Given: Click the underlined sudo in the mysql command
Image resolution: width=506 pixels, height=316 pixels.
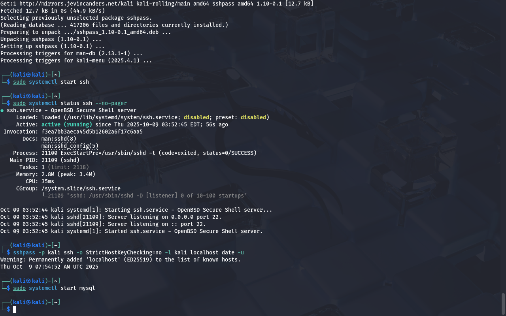Looking at the screenshot, I should 19,288.
